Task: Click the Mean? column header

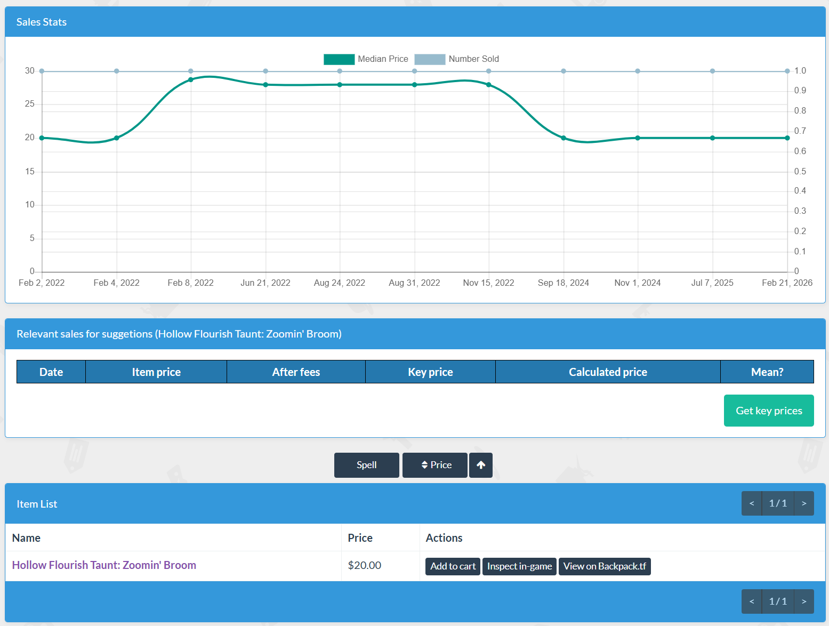Action: pyautogui.click(x=767, y=372)
